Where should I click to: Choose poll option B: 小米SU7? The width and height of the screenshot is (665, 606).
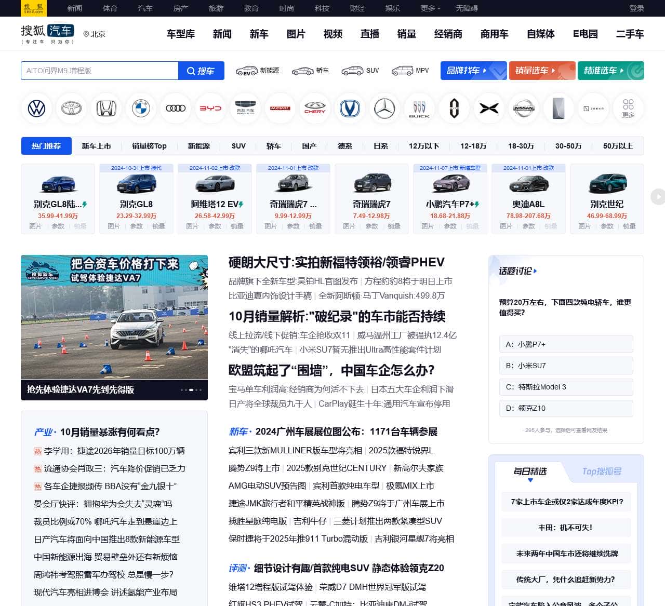566,365
